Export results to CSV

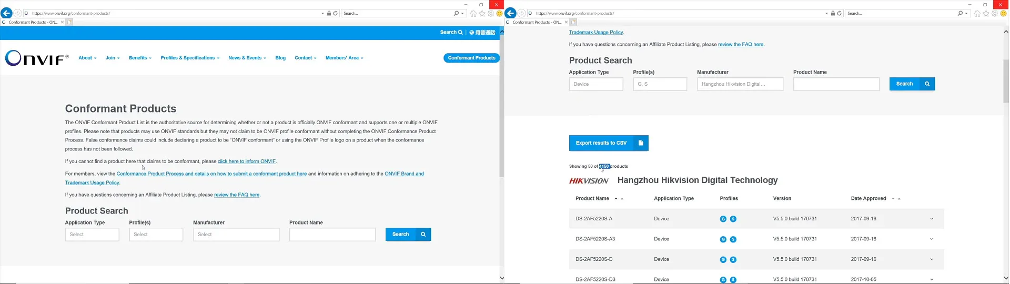pyautogui.click(x=609, y=143)
